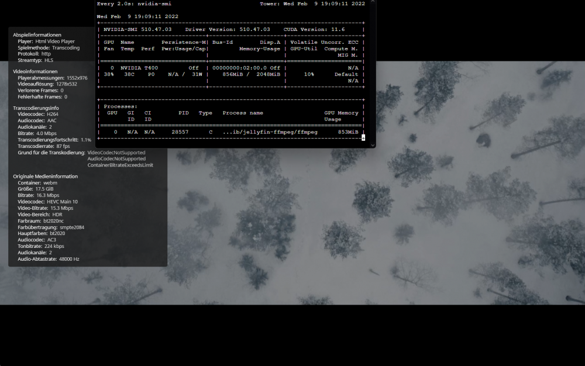Image resolution: width=585 pixels, height=366 pixels.
Task: Click the Protokoll value "http"
Action: pos(46,54)
